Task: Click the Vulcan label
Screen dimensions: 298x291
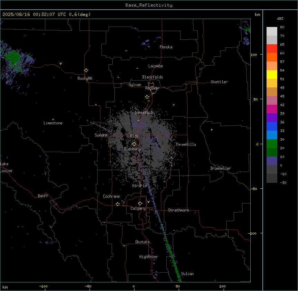Action: click(x=188, y=274)
